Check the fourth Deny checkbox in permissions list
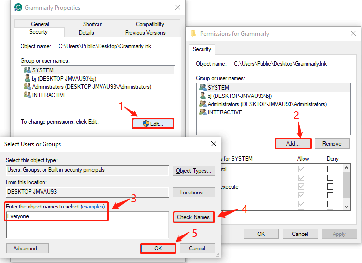 (x=331, y=195)
